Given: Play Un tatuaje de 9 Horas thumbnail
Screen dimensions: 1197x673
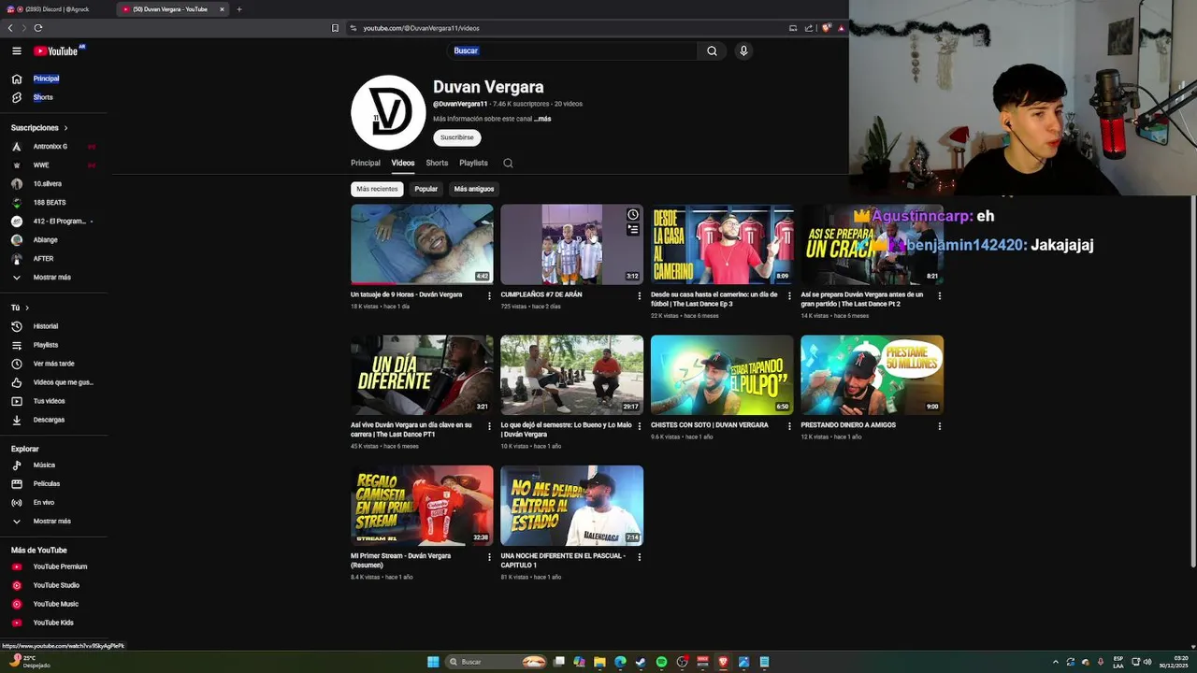Looking at the screenshot, I should tap(422, 244).
